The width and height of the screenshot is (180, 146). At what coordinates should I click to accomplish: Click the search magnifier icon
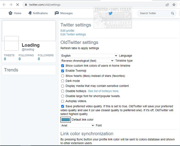(173, 13)
